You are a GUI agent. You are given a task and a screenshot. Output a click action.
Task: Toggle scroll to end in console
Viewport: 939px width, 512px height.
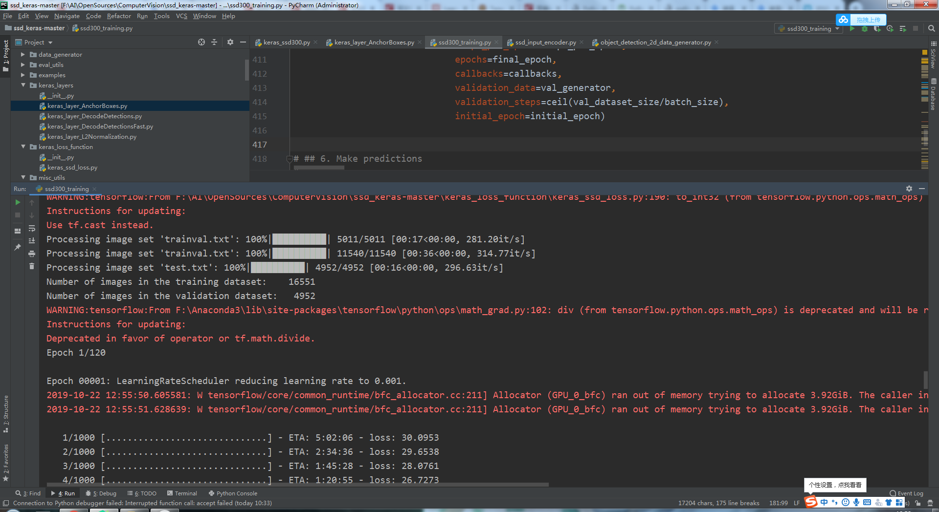click(x=32, y=241)
